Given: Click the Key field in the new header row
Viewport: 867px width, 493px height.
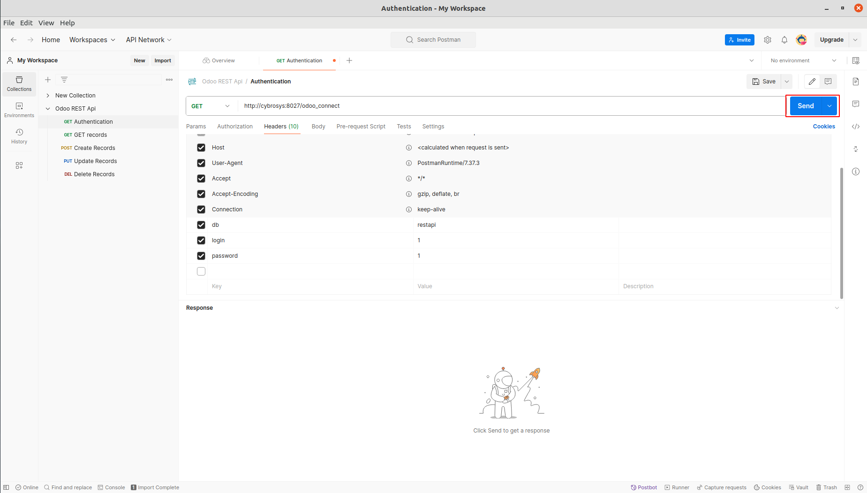Looking at the screenshot, I should tap(310, 286).
